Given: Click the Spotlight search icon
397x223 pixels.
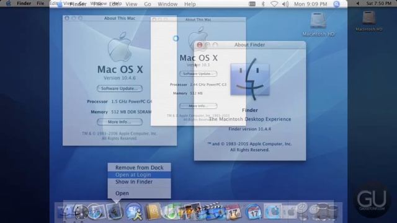Looking at the screenshot, I should pyautogui.click(x=336, y=4).
